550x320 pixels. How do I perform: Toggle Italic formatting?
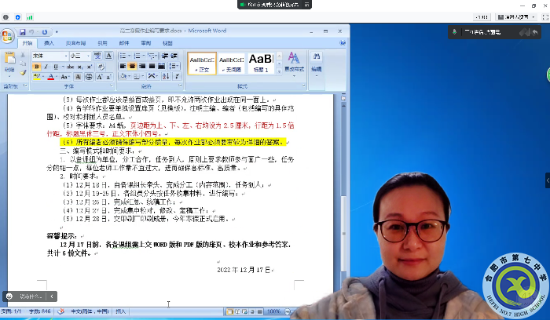[45, 67]
